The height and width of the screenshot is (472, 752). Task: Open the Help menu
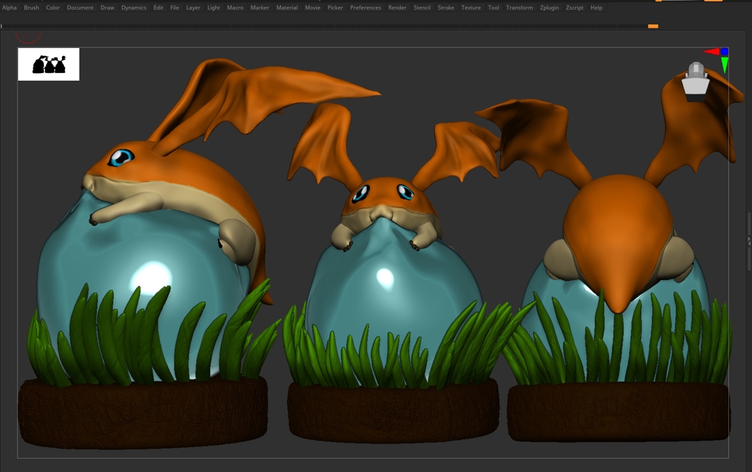point(596,8)
